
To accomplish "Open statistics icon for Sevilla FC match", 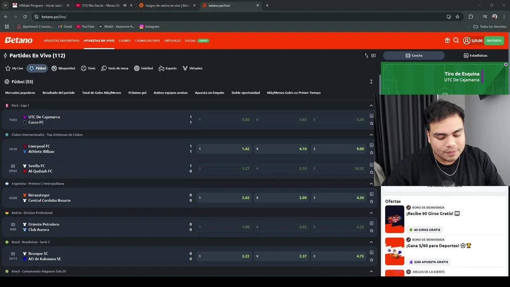I will pos(371,165).
